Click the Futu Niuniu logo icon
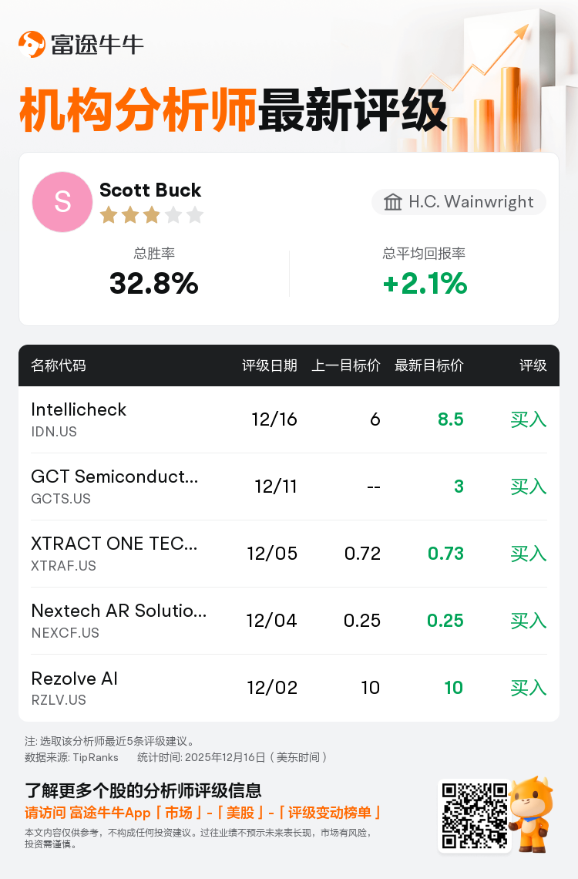The height and width of the screenshot is (879, 578). [x=32, y=45]
